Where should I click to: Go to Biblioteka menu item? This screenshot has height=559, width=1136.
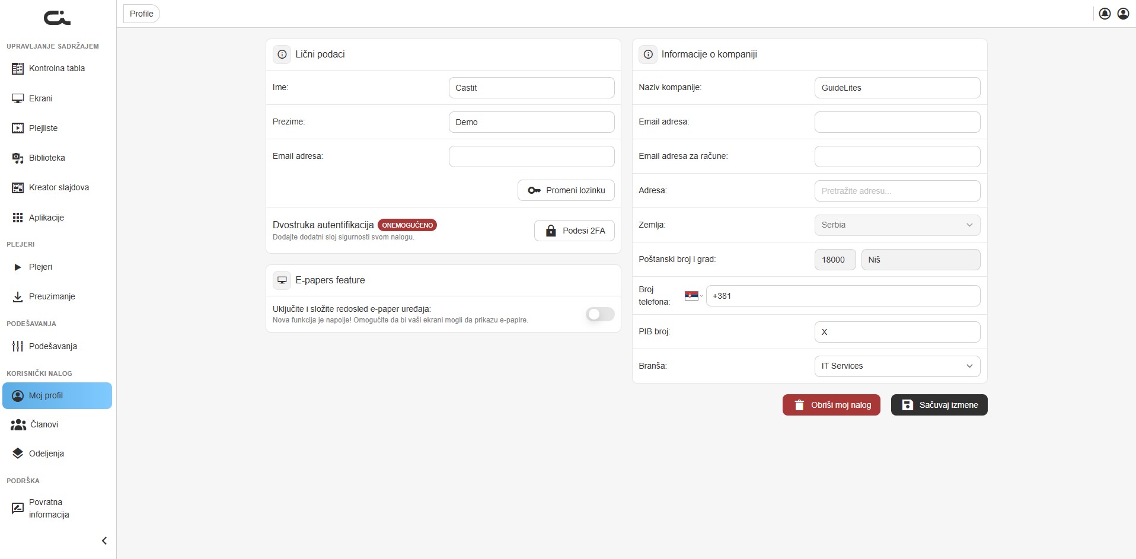click(57, 158)
